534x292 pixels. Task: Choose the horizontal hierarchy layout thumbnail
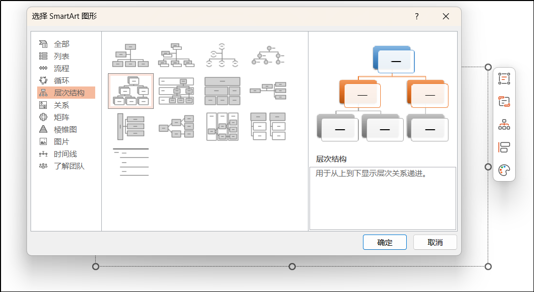pos(177,127)
